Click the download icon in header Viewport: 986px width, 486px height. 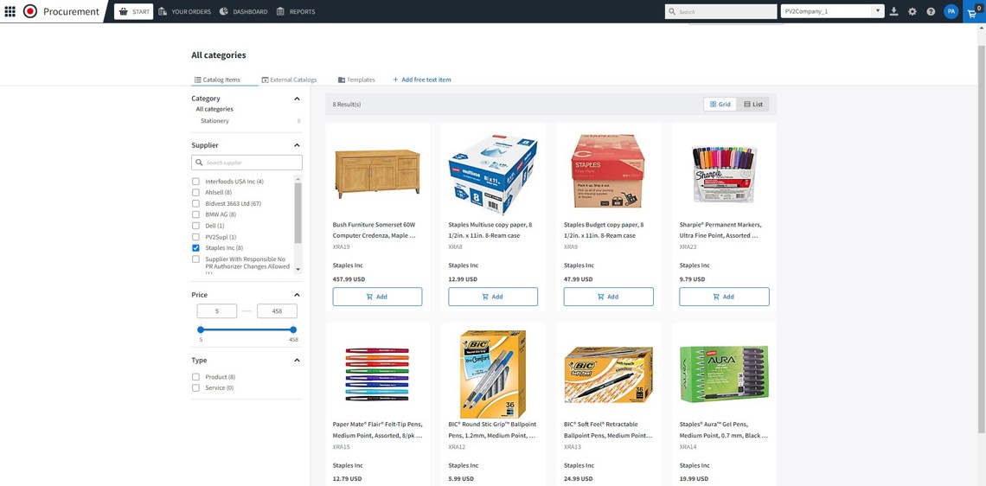[894, 12]
